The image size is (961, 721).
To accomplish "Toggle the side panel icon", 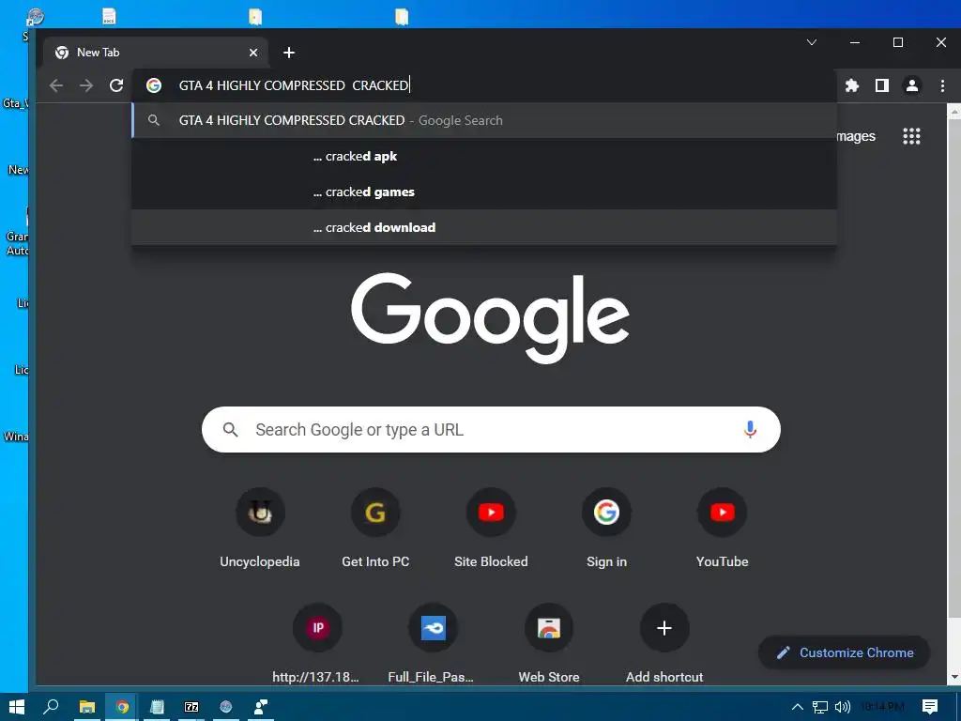I will pos(882,85).
